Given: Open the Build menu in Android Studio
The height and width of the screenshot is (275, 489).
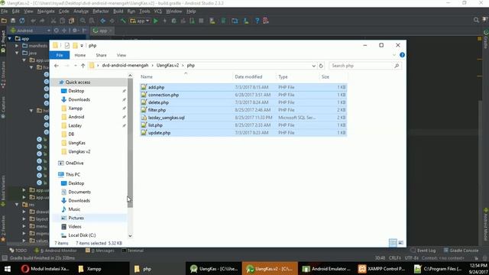Looking at the screenshot, I should point(118,11).
